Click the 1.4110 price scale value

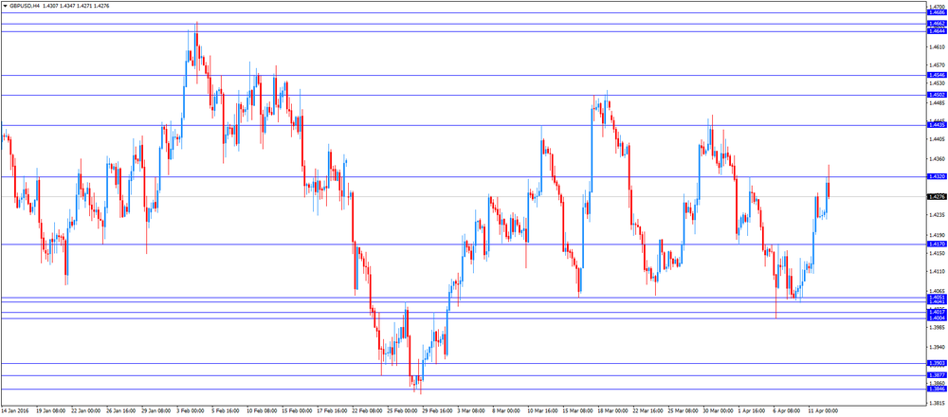click(937, 271)
